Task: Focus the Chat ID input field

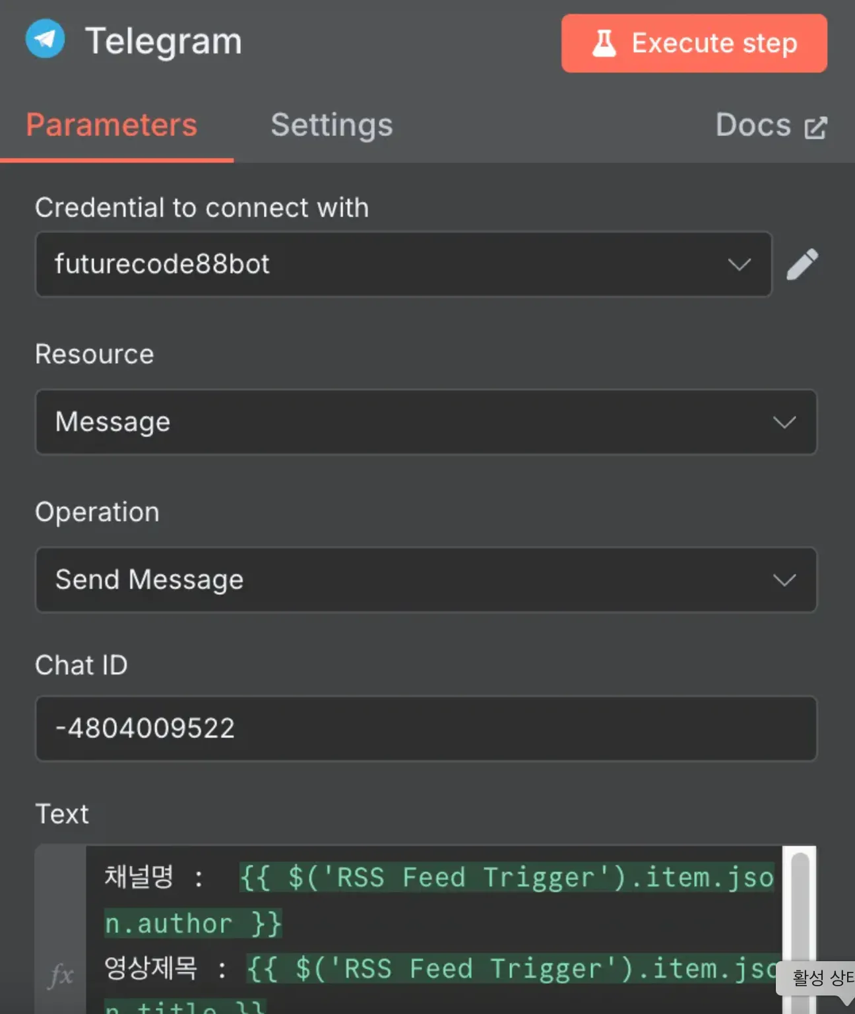Action: [426, 728]
